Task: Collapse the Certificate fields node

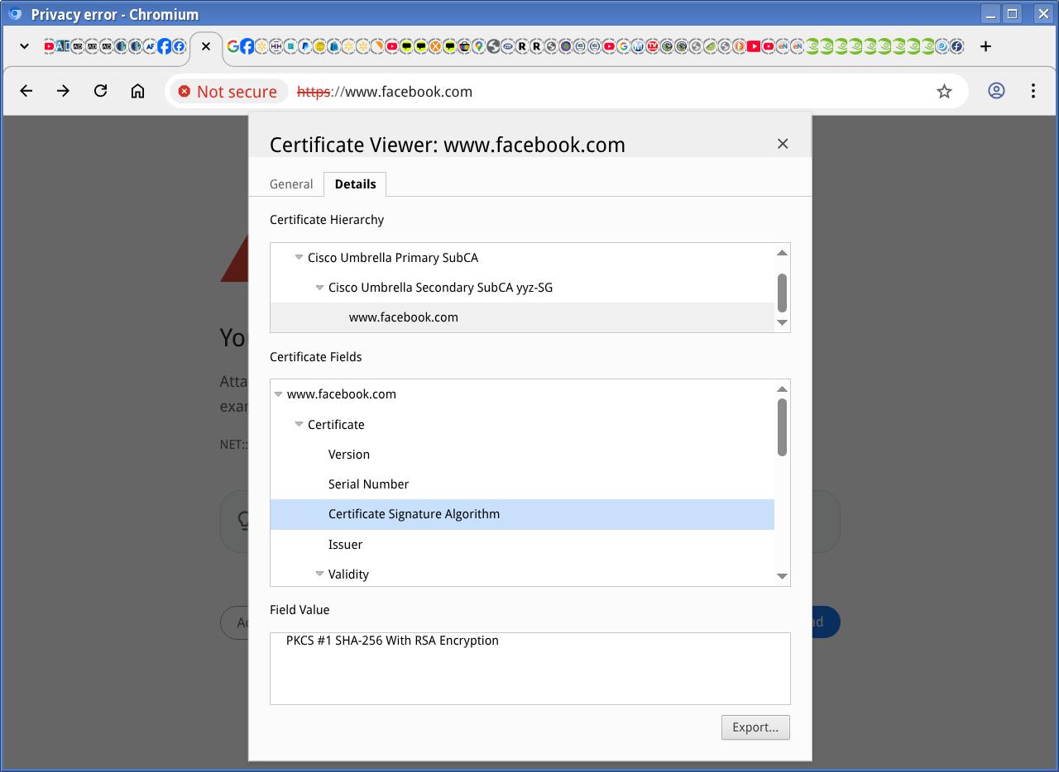Action: (299, 424)
